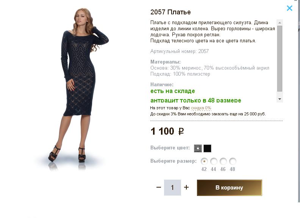The height and width of the screenshot is (219, 300).
Task: Click the "2057 Платье" product title
Action: pos(170,12)
